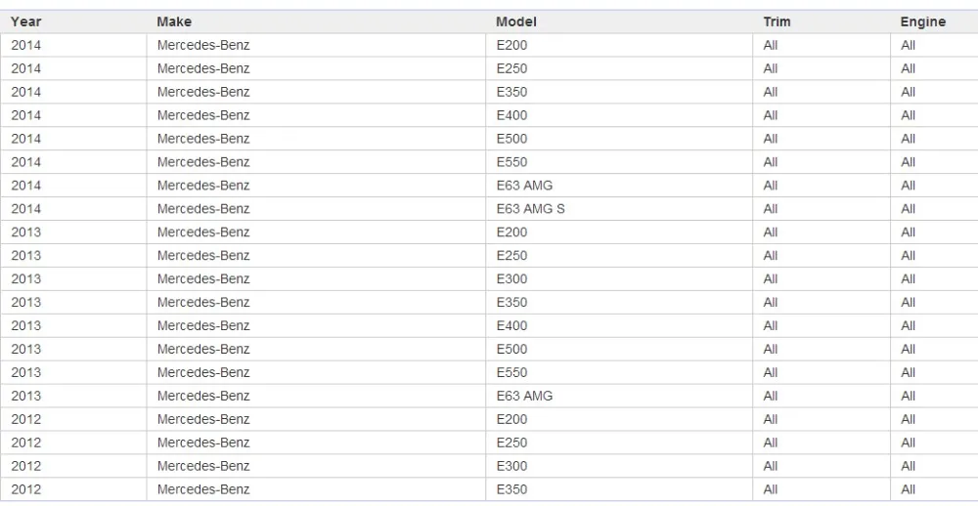Click Mercedes-Benz in the 2013 E550 row
This screenshot has width=978, height=506.
click(203, 372)
